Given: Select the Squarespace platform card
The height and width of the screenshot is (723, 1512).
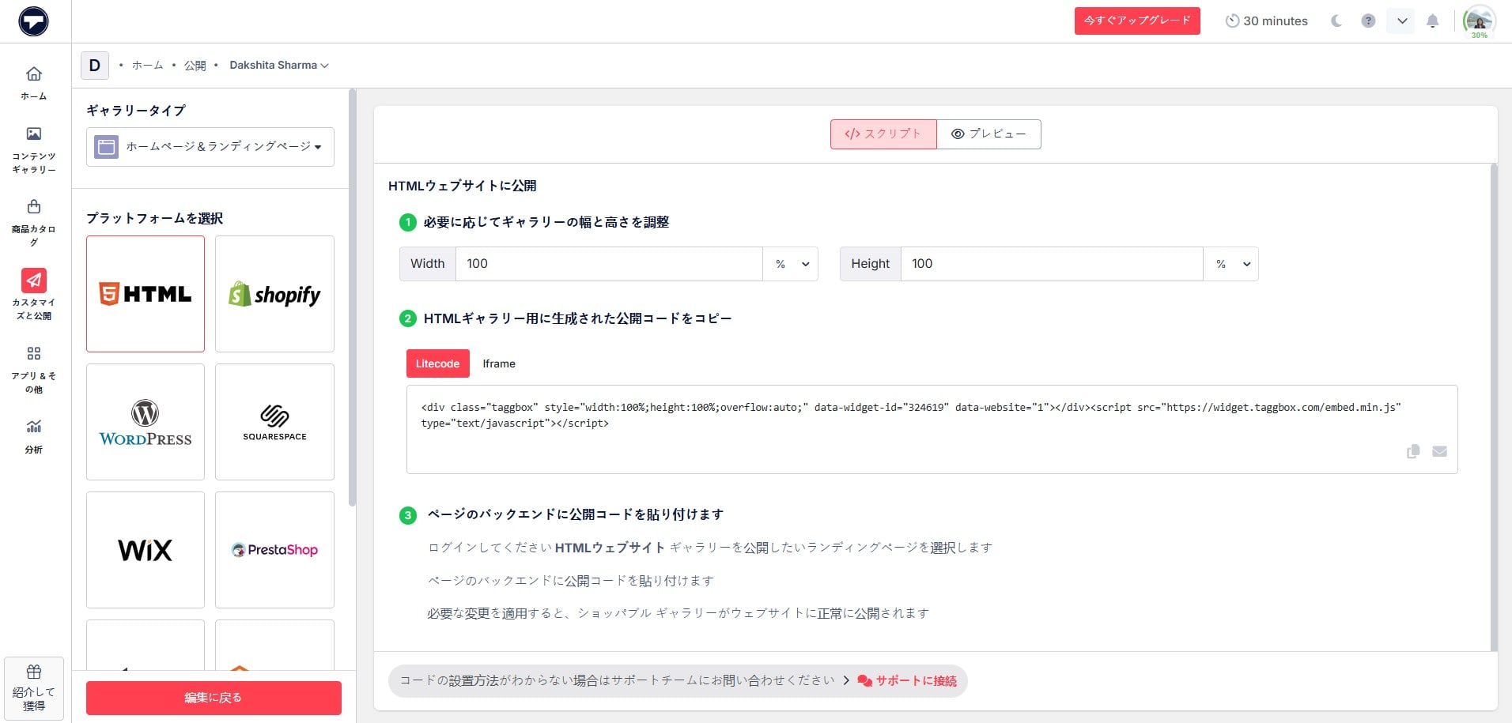Looking at the screenshot, I should point(274,422).
